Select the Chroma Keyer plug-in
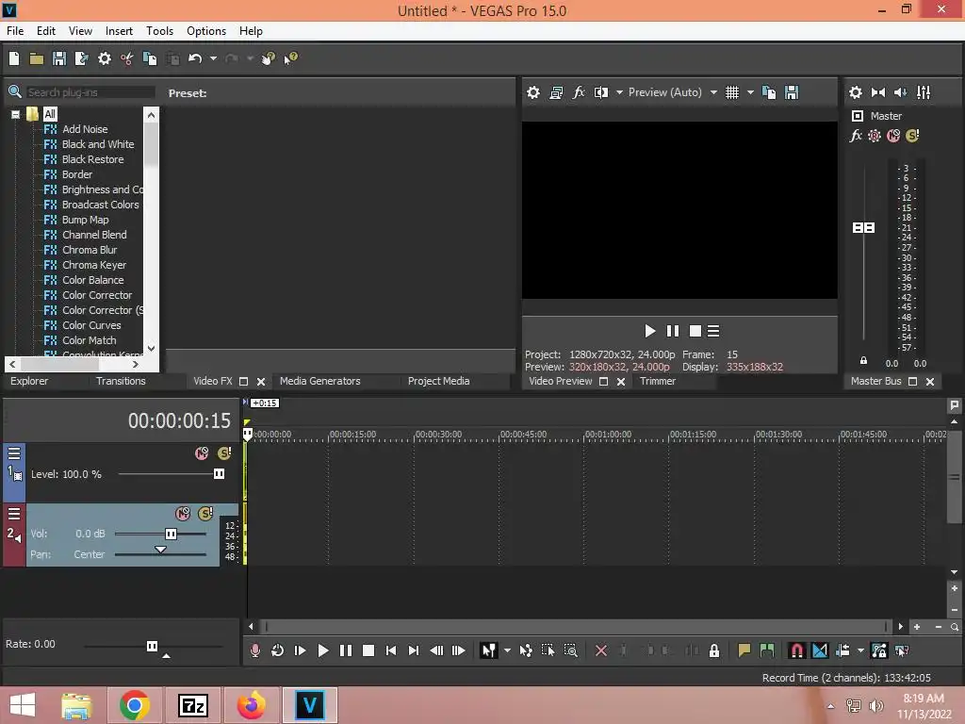The height and width of the screenshot is (724, 965). coord(93,265)
